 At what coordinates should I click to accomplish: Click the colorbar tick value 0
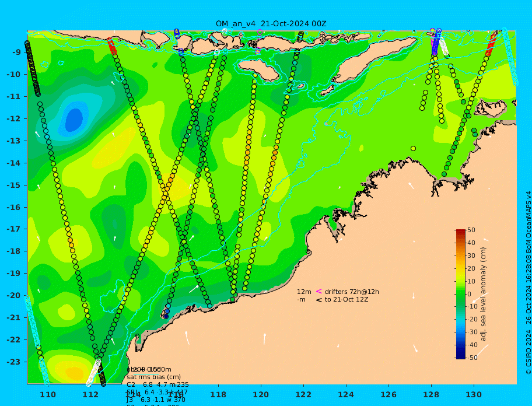470,294
